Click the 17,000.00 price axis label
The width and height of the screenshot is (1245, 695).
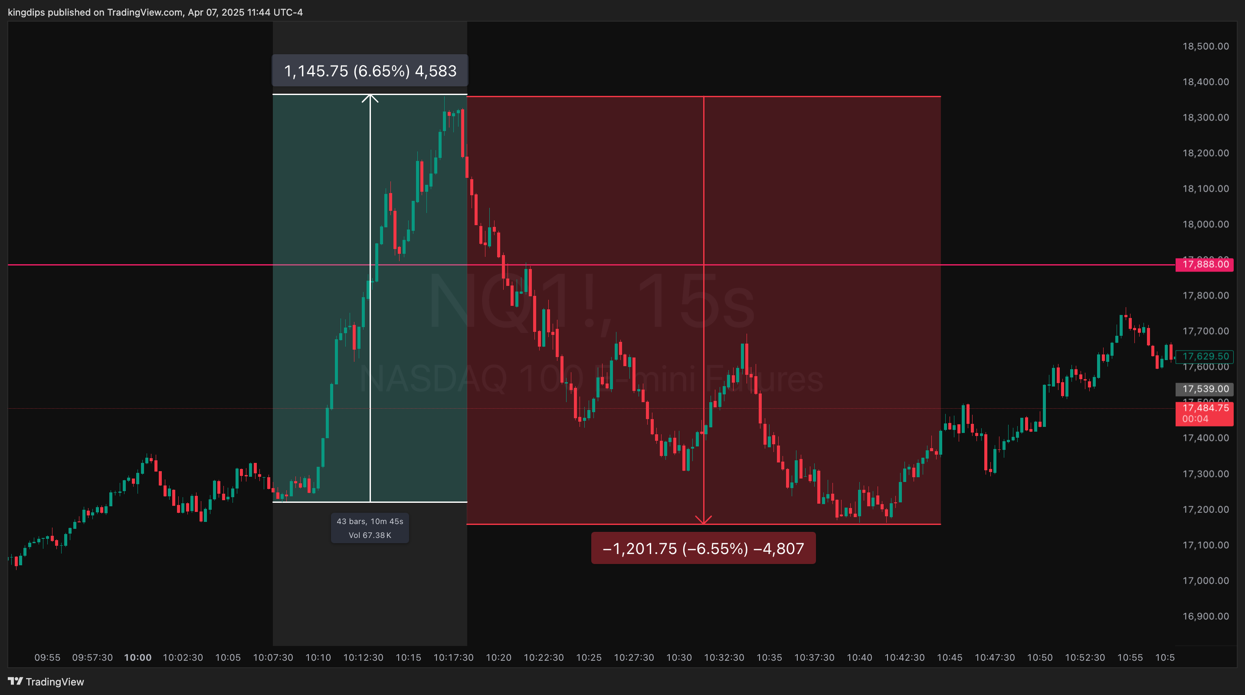point(1206,580)
